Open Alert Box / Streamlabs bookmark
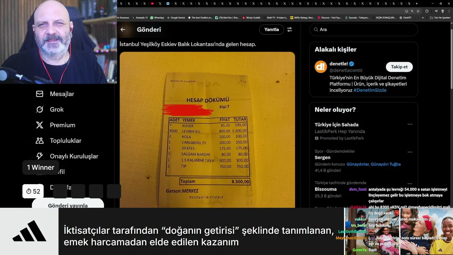Screen dimensions: 453x255 tap(227, 17)
